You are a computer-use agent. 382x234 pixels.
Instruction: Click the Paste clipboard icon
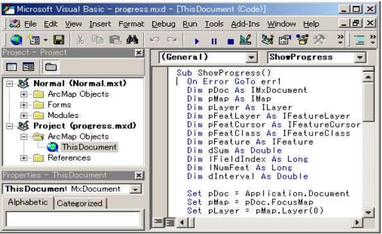pyautogui.click(x=115, y=40)
